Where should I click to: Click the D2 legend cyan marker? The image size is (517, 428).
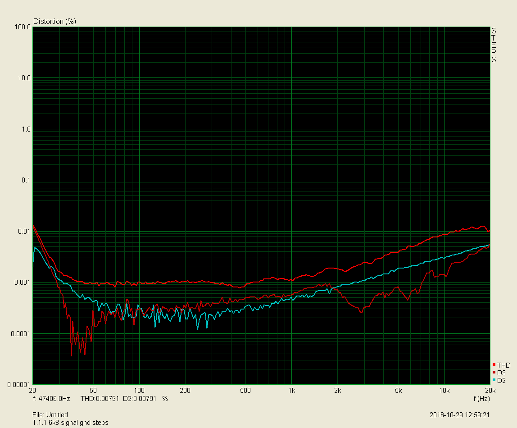tap(494, 380)
